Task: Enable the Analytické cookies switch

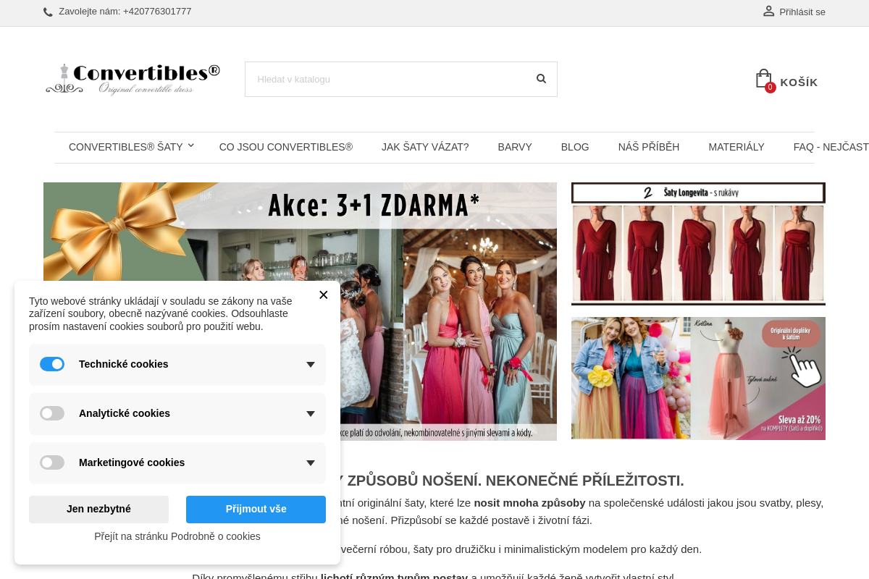Action: [x=52, y=413]
